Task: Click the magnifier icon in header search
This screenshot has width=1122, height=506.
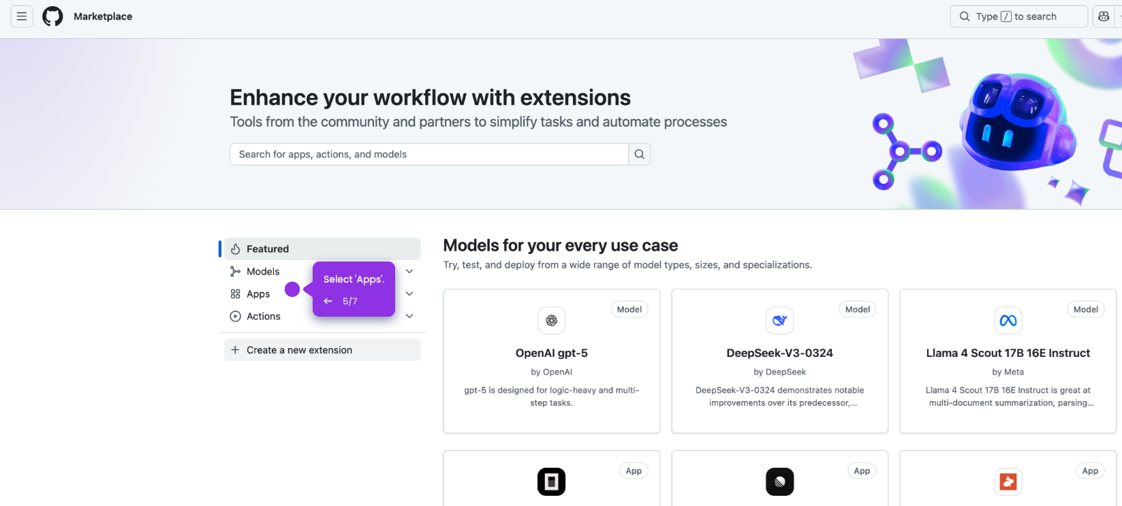Action: (965, 16)
